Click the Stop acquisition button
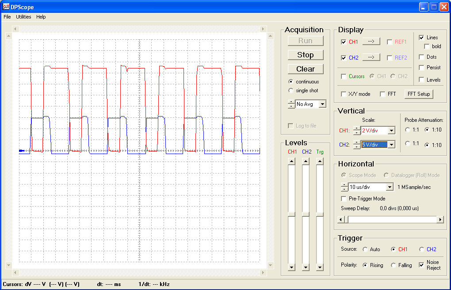Screen dimensions: 451x290 (306, 55)
